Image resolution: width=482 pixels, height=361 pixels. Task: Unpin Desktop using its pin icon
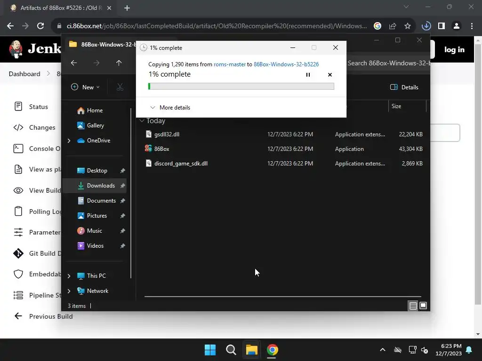[123, 171]
